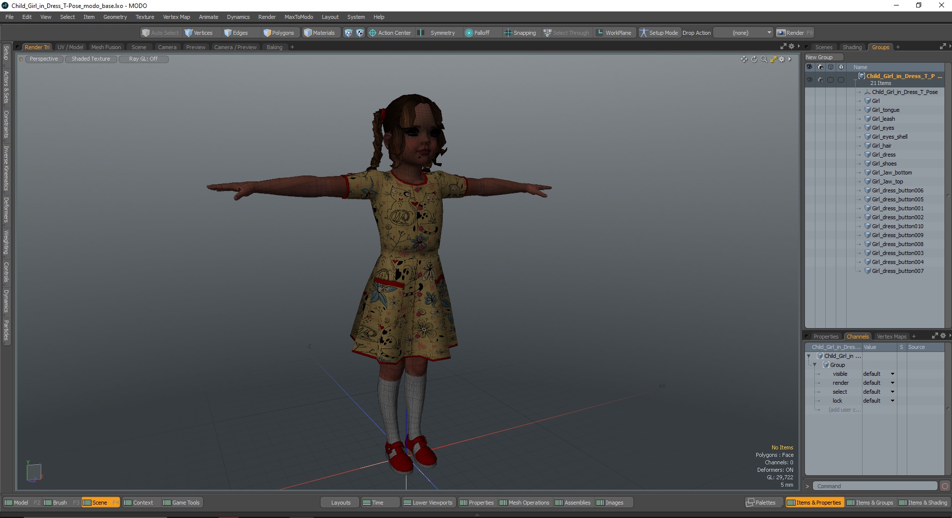Open the select channel default dropdown
952x518 pixels.
(x=878, y=392)
